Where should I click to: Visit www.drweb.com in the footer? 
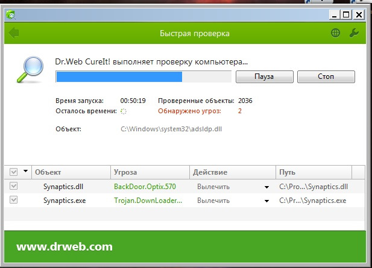(x=64, y=247)
